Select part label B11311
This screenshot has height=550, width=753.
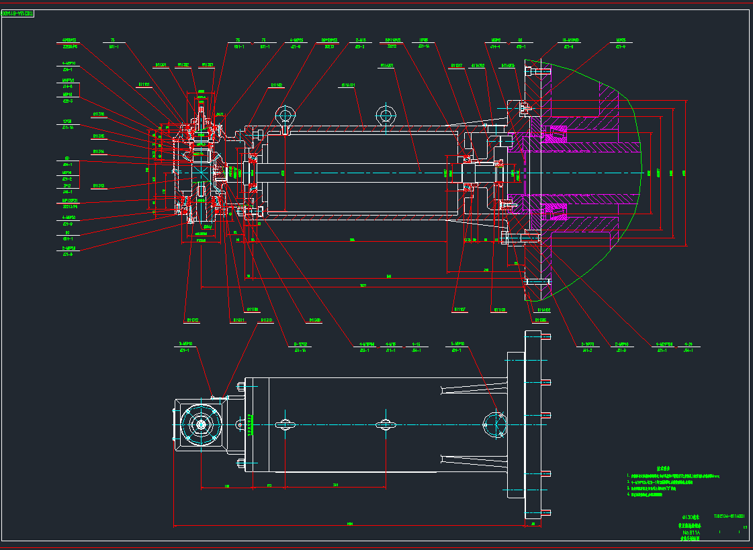coord(239,320)
